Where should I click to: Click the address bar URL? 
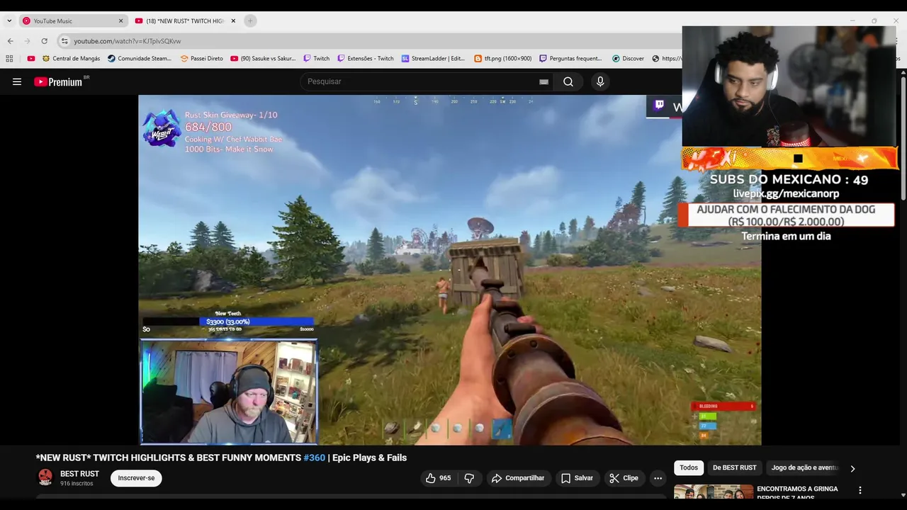tap(128, 41)
